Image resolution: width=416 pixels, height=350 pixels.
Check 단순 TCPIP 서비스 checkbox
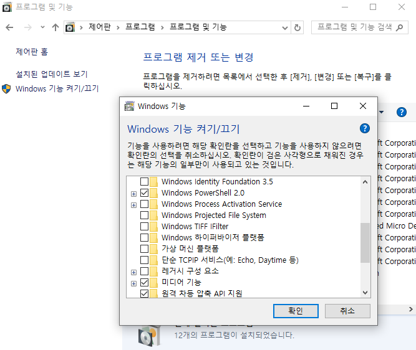(144, 260)
